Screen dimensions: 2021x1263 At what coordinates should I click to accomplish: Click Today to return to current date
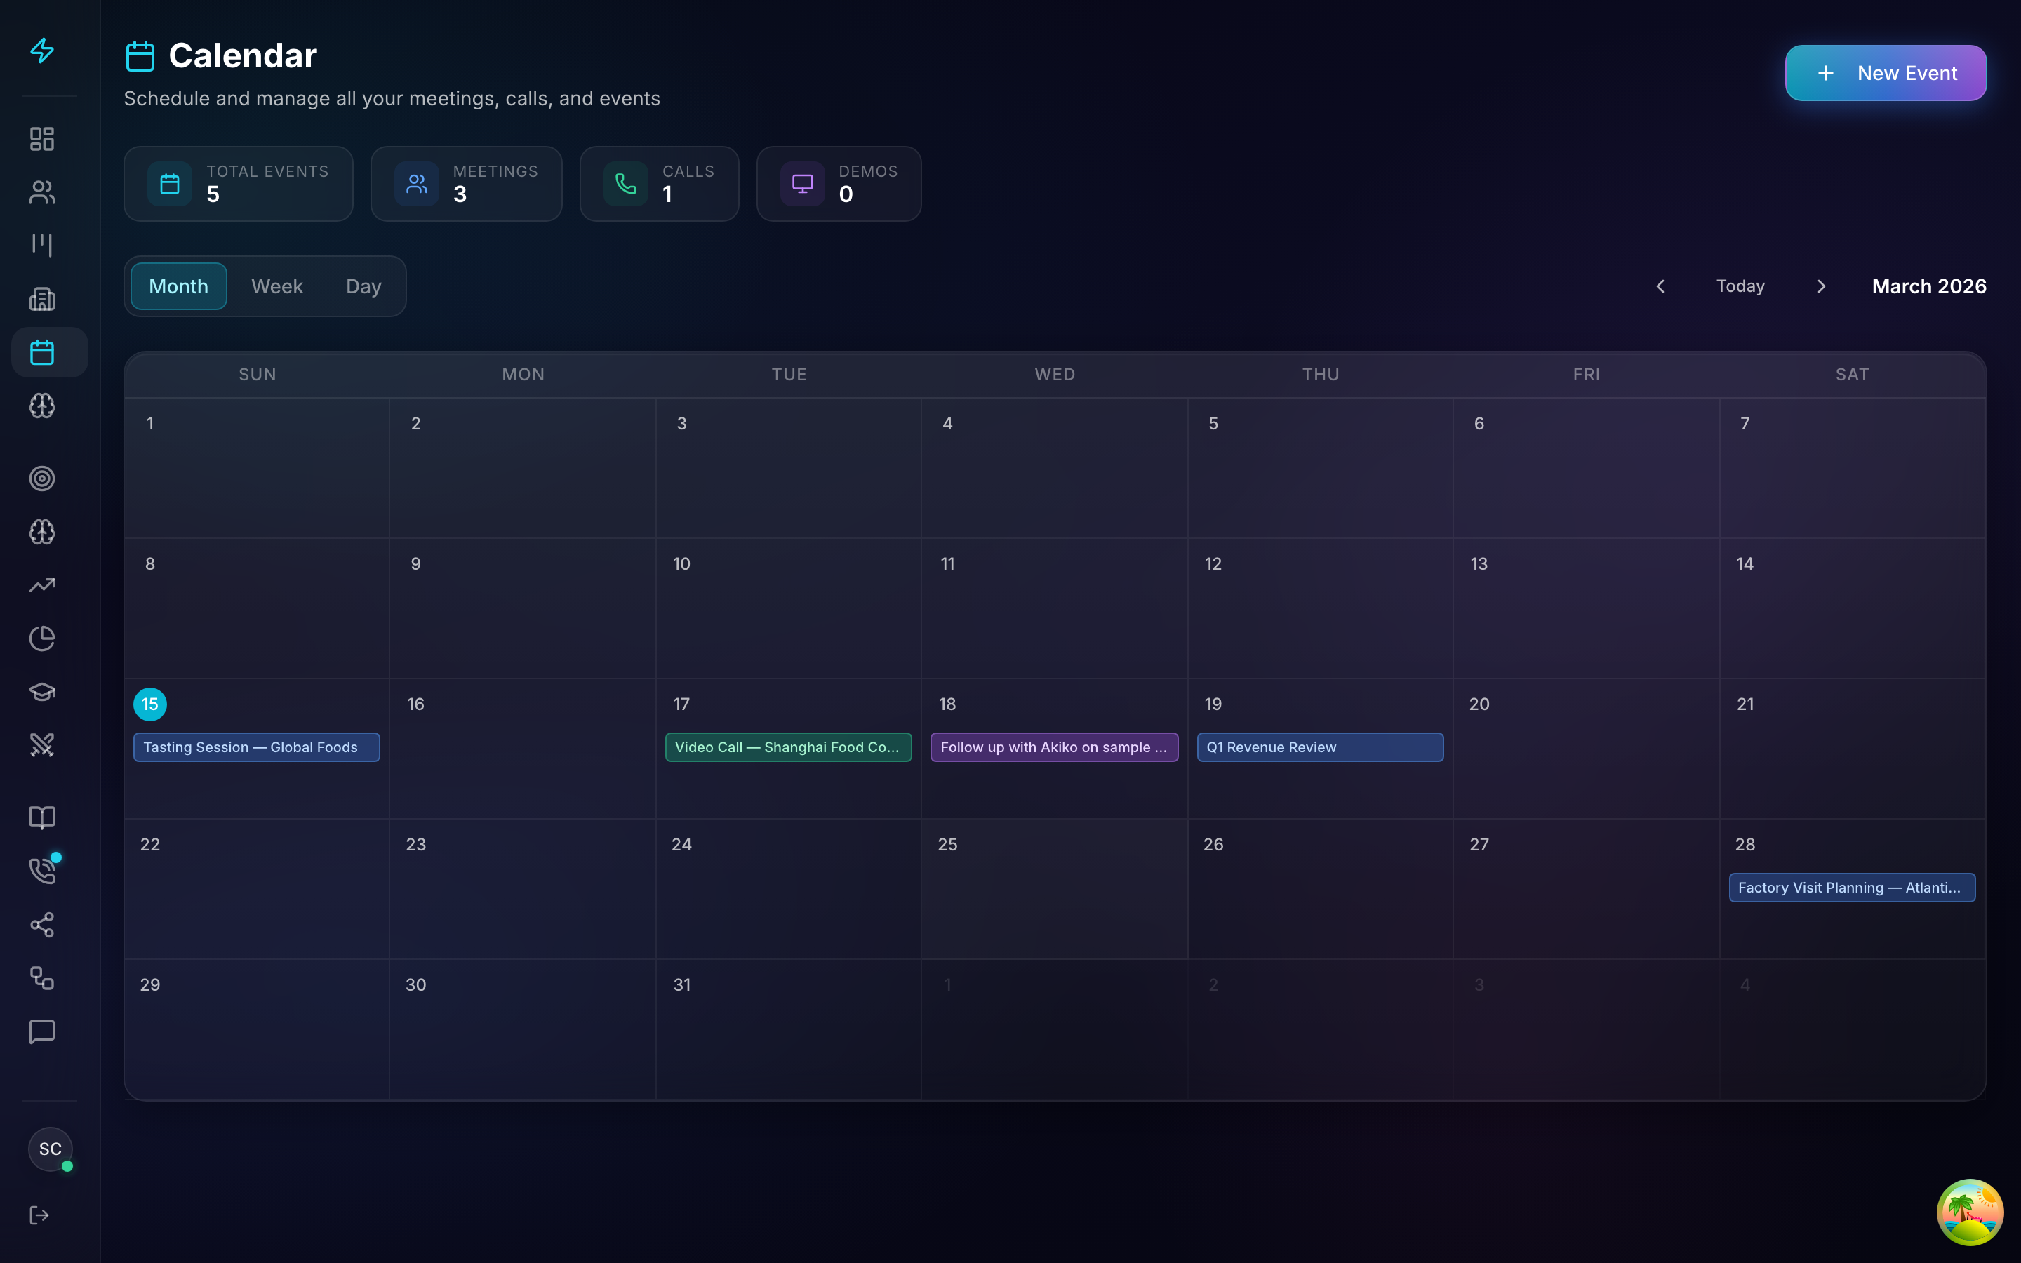tap(1740, 286)
